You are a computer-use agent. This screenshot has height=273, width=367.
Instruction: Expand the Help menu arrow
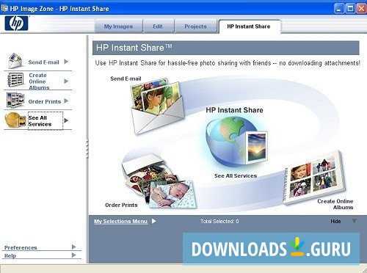(73, 255)
